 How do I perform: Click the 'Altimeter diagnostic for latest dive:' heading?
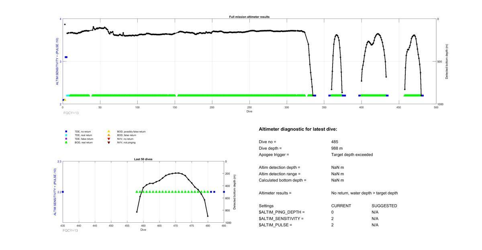(298, 129)
